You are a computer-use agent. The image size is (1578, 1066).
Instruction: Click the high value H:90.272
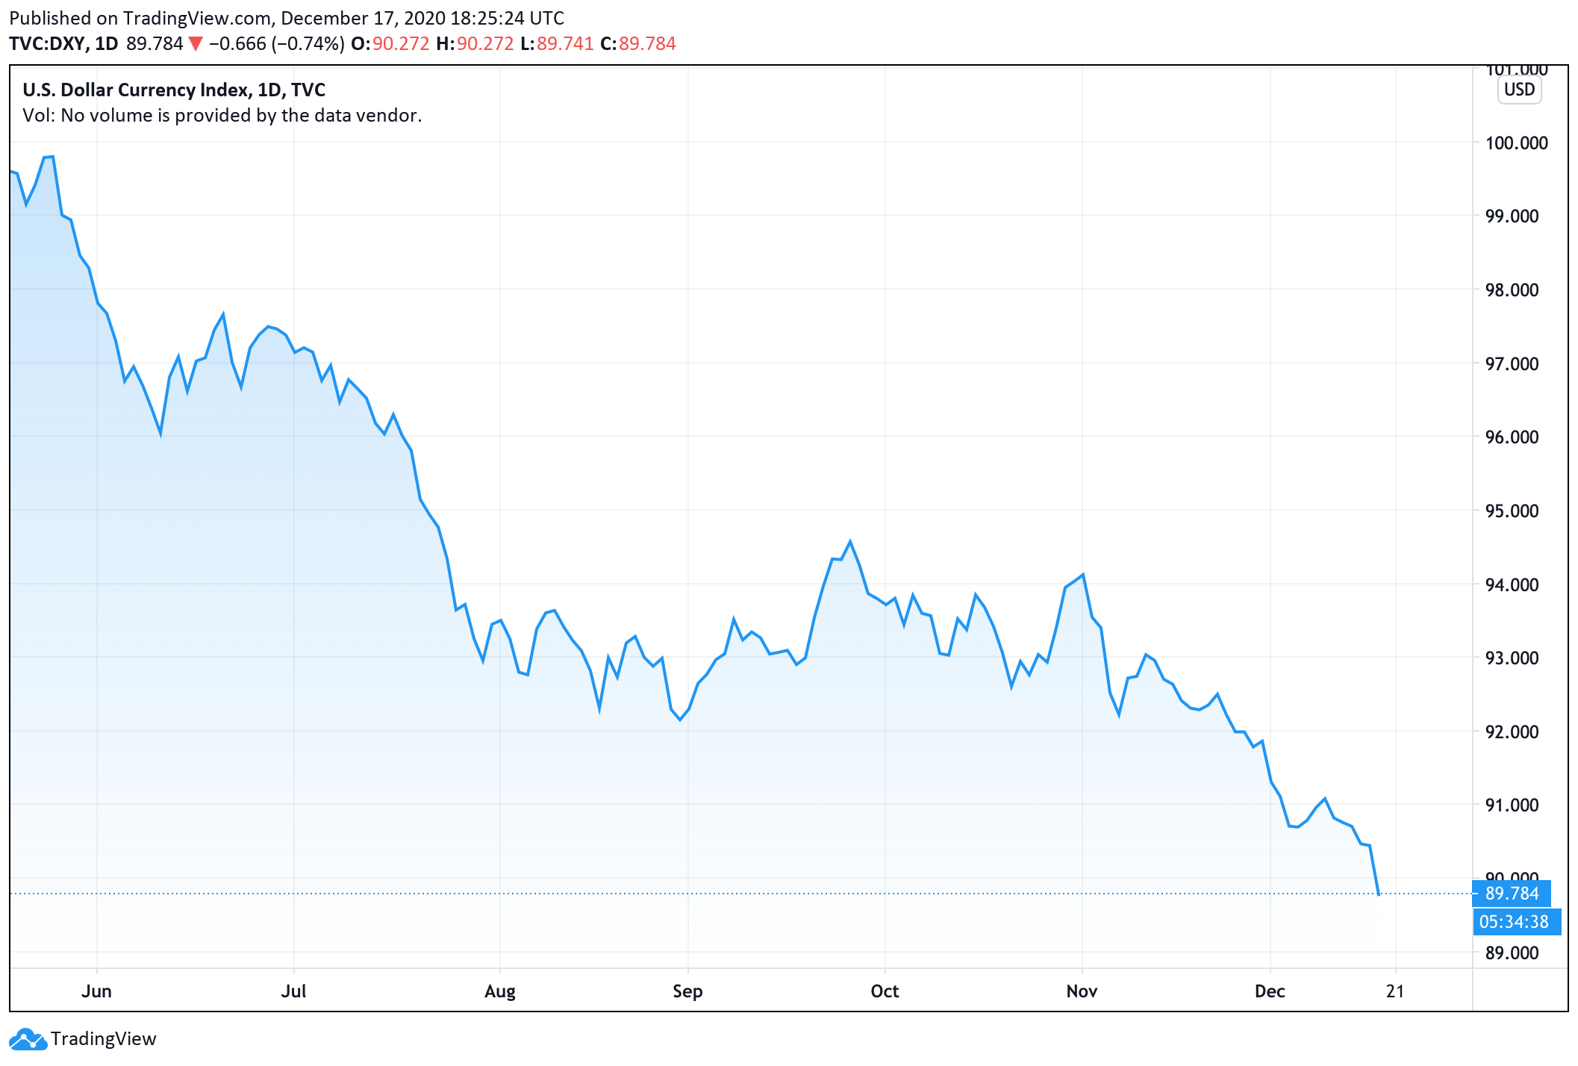475,44
